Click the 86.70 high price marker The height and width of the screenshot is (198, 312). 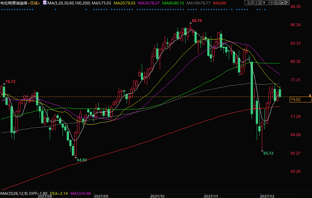click(x=197, y=21)
